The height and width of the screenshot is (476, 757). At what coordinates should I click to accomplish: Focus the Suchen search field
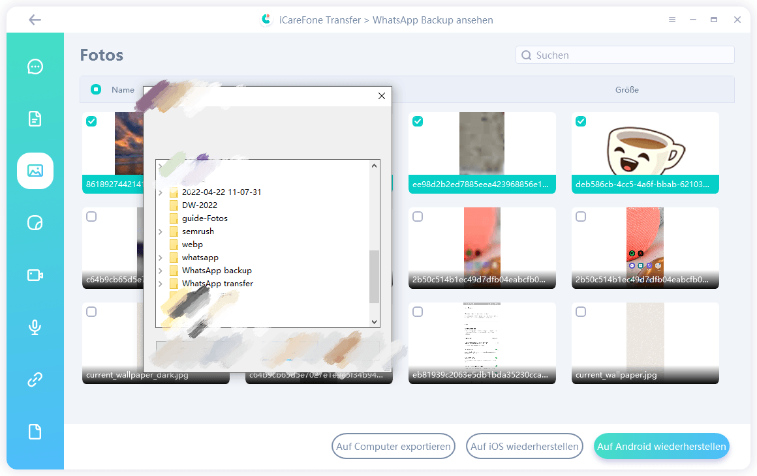click(x=625, y=55)
